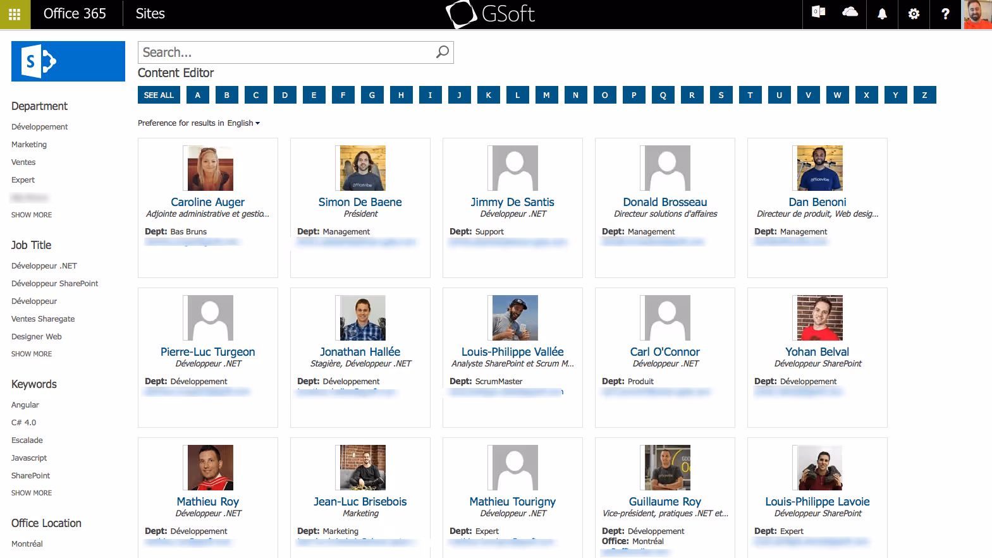This screenshot has height=558, width=992.
Task: Open the notifications bell
Action: (882, 14)
